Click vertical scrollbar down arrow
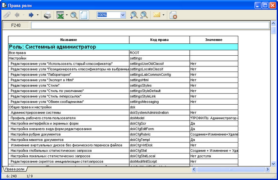Viewport: 278px width, 180px height. [273, 164]
